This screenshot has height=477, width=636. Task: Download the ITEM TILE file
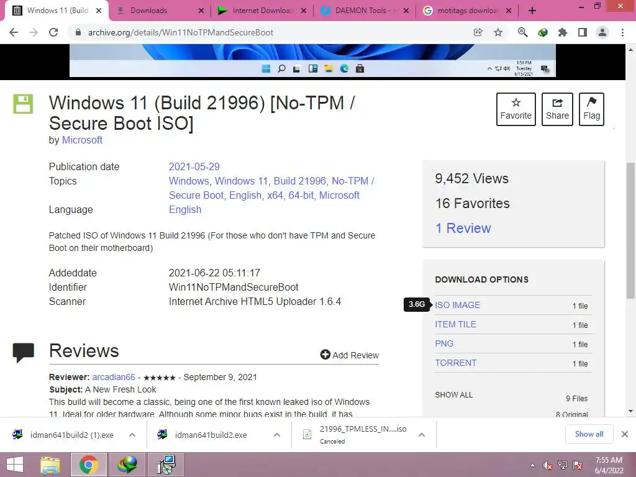pos(455,324)
